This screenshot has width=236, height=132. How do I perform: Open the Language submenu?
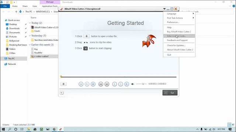(179, 14)
